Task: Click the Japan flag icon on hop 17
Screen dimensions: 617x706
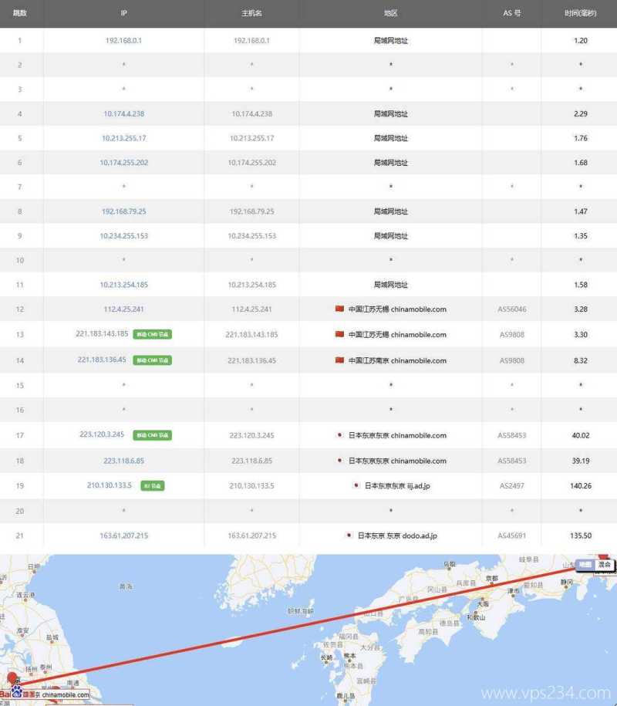Action: pyautogui.click(x=338, y=435)
